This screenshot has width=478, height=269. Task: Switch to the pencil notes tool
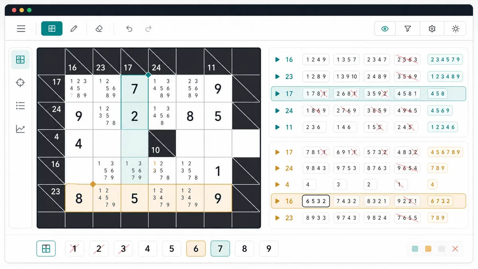point(74,29)
